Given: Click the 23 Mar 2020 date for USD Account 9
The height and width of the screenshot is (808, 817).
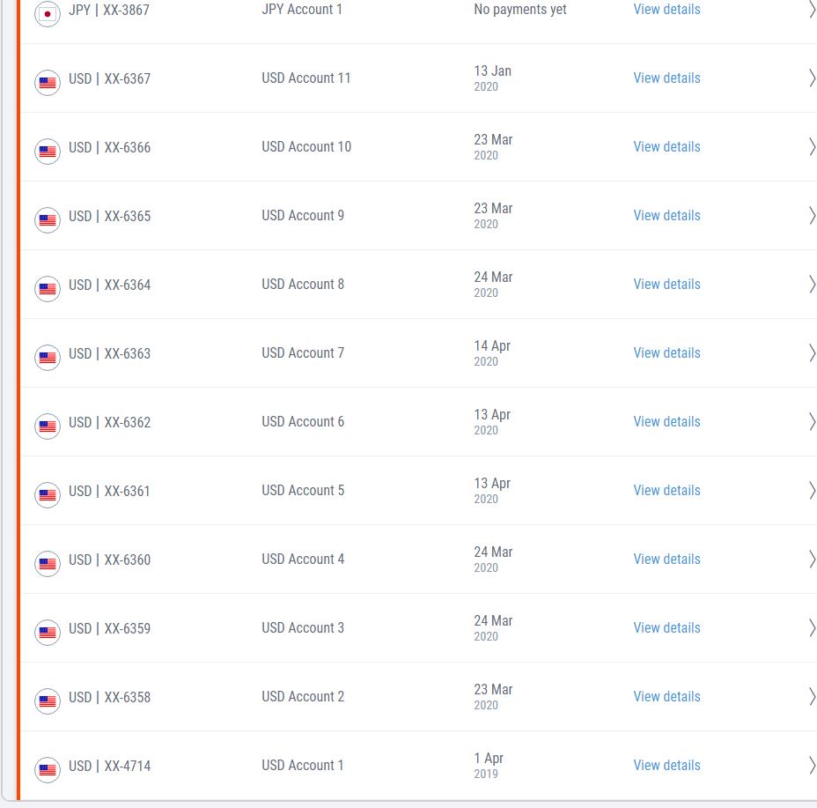Looking at the screenshot, I should (x=493, y=215).
